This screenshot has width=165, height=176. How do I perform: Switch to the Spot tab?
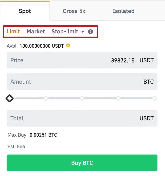(x=25, y=11)
